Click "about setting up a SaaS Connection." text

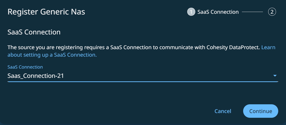(52, 55)
